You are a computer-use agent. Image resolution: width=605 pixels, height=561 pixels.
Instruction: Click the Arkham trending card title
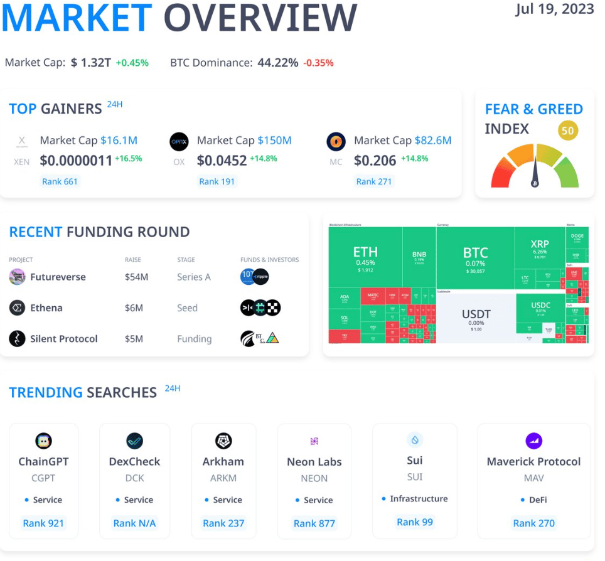[223, 461]
